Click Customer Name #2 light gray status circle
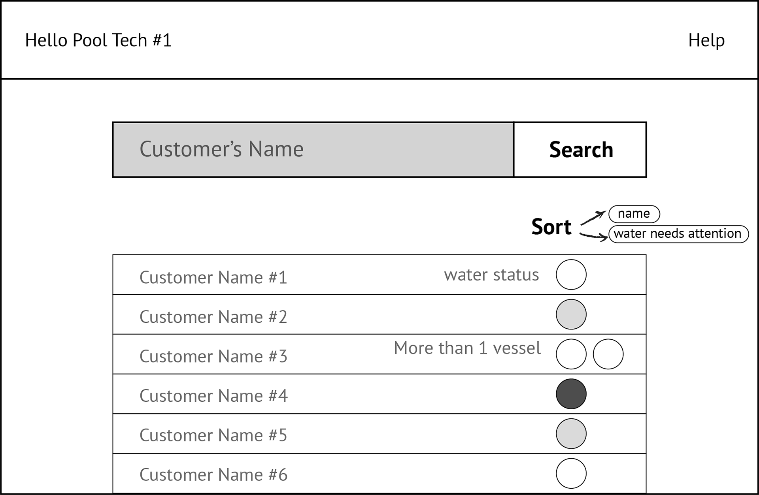 coord(571,314)
